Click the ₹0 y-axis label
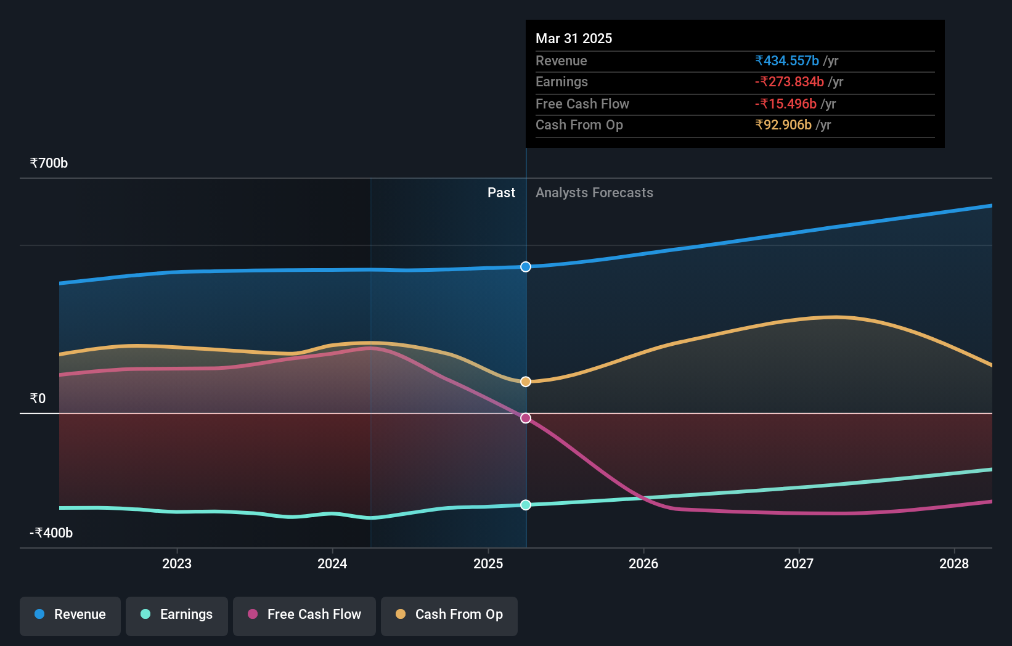This screenshot has width=1012, height=646. click(38, 399)
